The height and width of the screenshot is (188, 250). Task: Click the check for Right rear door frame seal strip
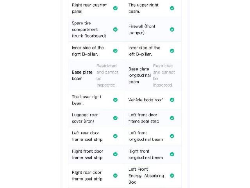coord(116,175)
